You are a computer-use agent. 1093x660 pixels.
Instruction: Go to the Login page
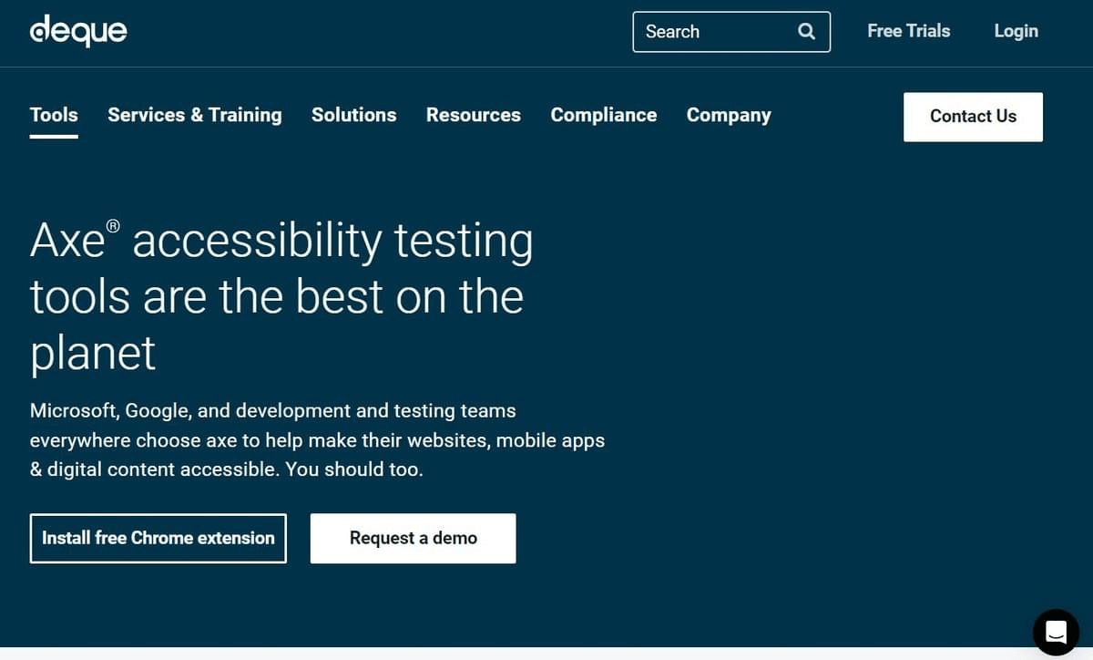[x=1016, y=31]
